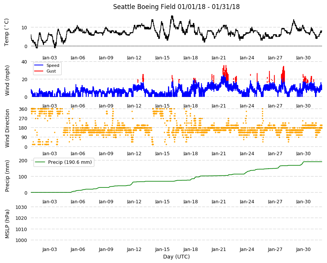
Task: Click the red Gust legend line
Action: [x=38, y=71]
